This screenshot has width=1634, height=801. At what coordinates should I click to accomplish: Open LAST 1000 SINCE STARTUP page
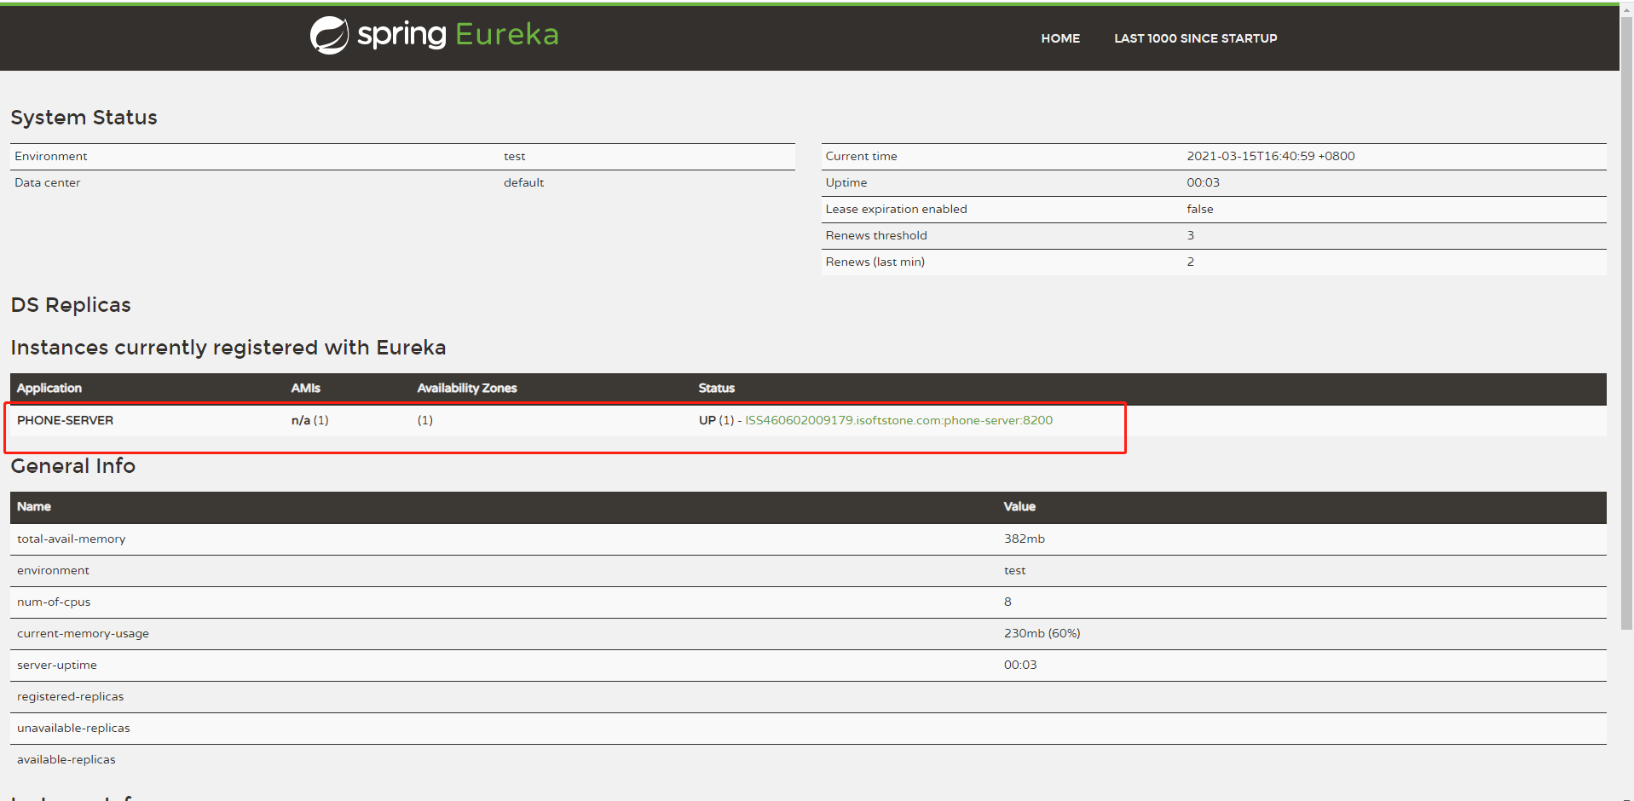(x=1195, y=38)
